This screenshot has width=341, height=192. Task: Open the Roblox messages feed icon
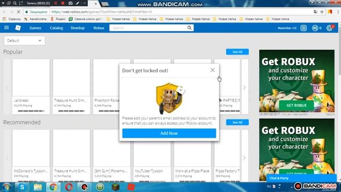tap(304, 28)
